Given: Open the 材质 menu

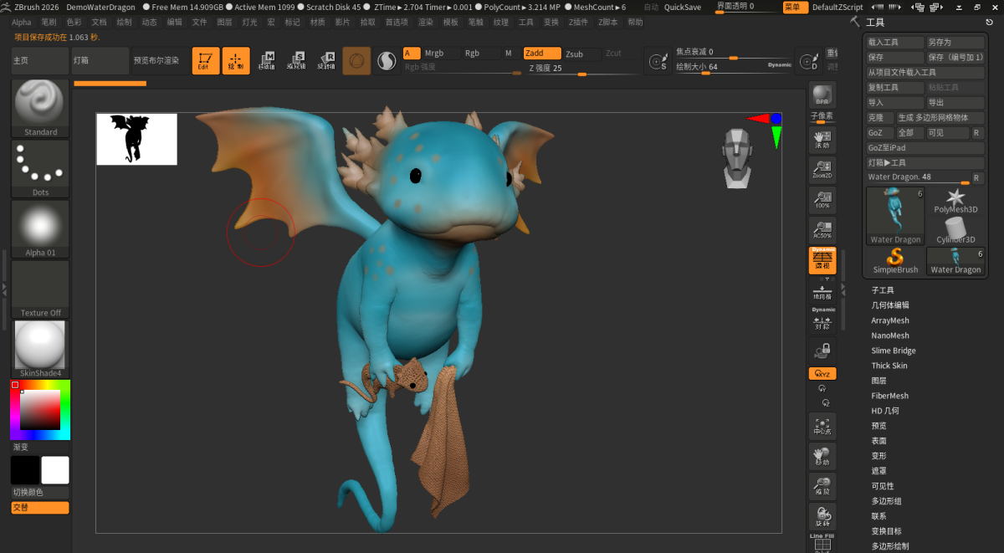Looking at the screenshot, I should 316,23.
